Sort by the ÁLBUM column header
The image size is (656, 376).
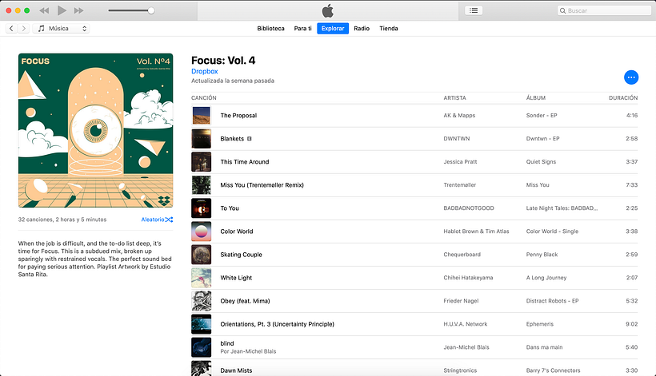coord(535,97)
